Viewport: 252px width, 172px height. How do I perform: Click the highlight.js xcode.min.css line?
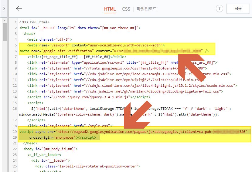(x=132, y=86)
